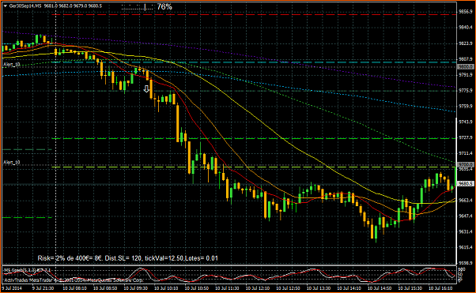
Task: Click the 9711.4 price scale label
Action: [466, 153]
